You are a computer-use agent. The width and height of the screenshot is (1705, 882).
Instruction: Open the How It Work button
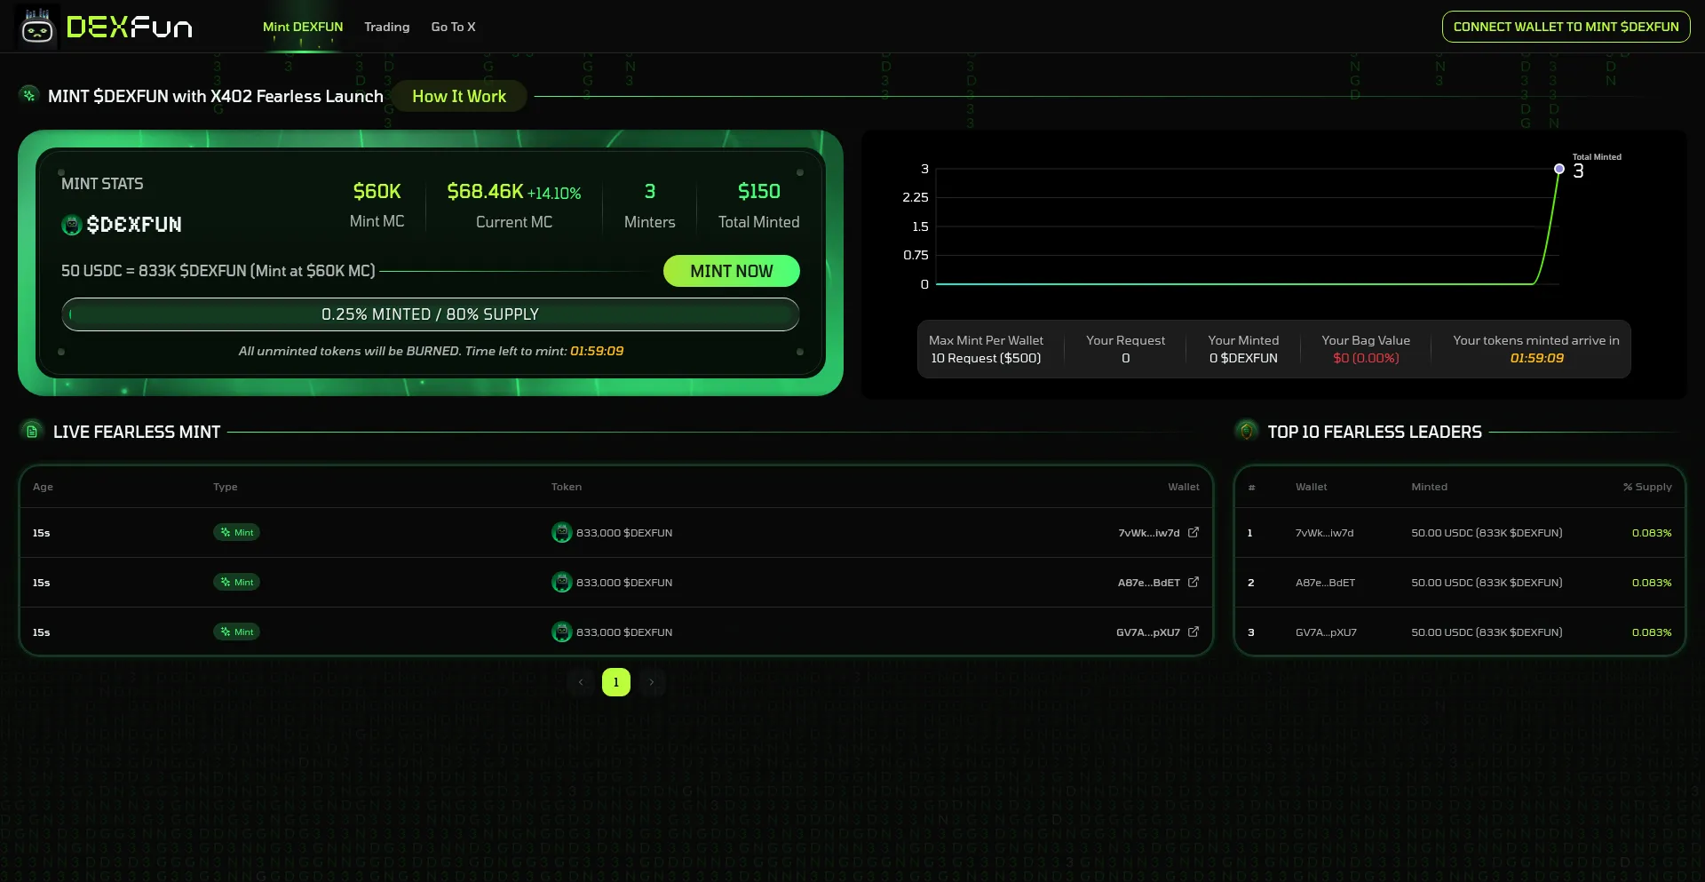[x=459, y=97]
